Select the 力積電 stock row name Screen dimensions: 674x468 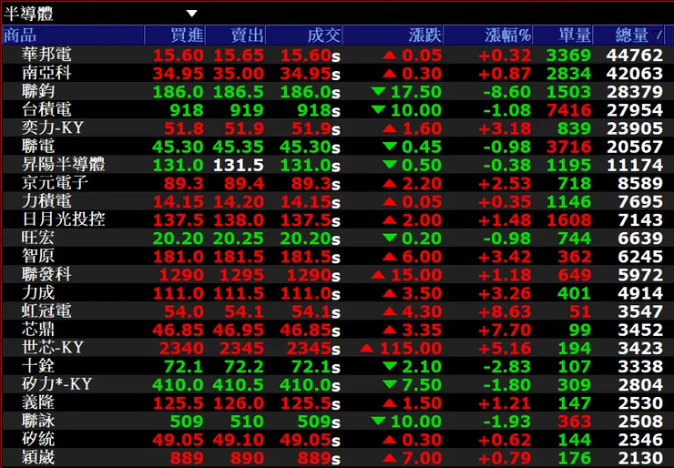point(46,201)
